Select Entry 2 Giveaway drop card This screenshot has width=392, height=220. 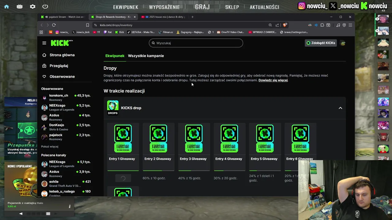point(158,147)
